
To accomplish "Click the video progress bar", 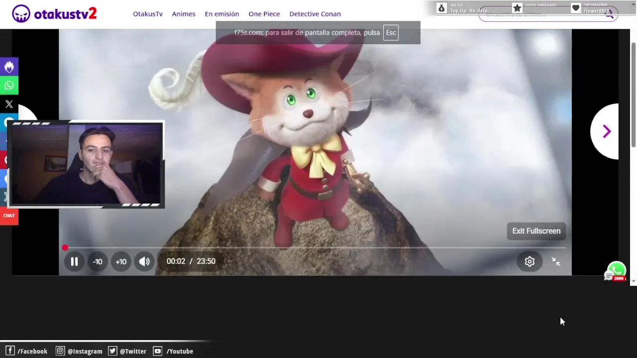I will [315, 247].
